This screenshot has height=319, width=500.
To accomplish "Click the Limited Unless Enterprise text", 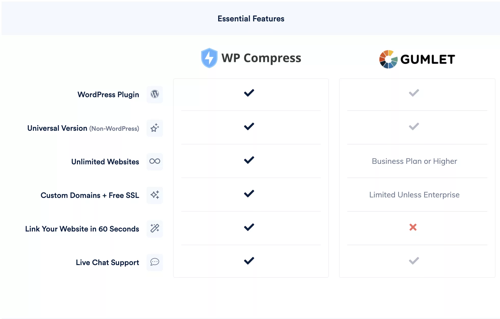I will (x=414, y=195).
